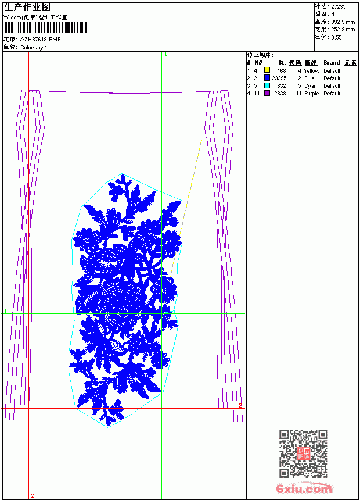Click the red stamp inside the QR code

[303, 453]
